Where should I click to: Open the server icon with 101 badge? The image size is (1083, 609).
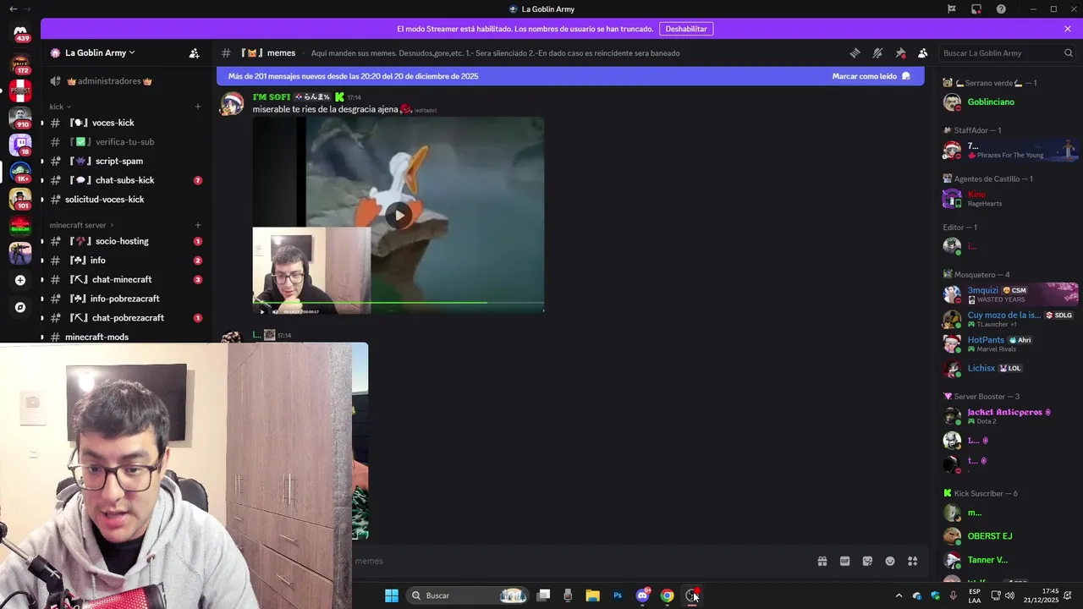20,199
